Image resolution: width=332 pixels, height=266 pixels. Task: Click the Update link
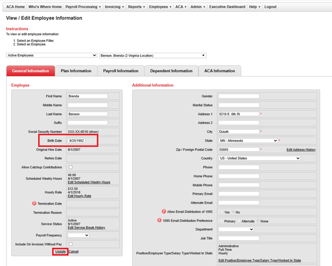60,252
